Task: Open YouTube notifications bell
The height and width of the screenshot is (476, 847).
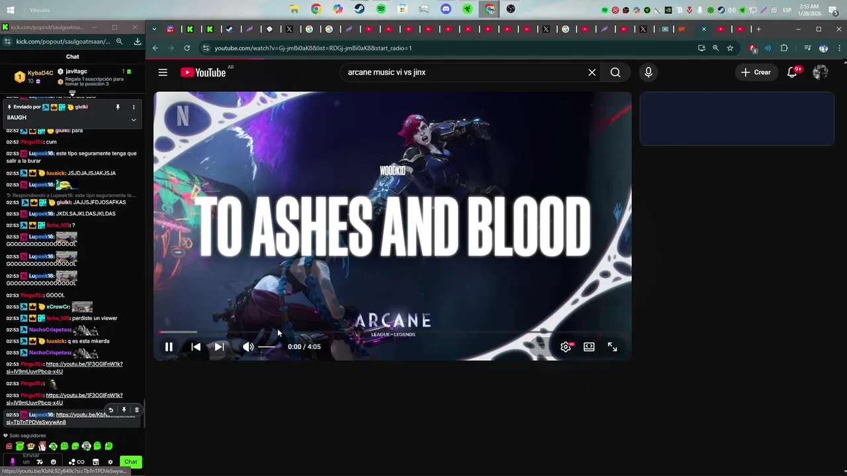Action: 792,72
